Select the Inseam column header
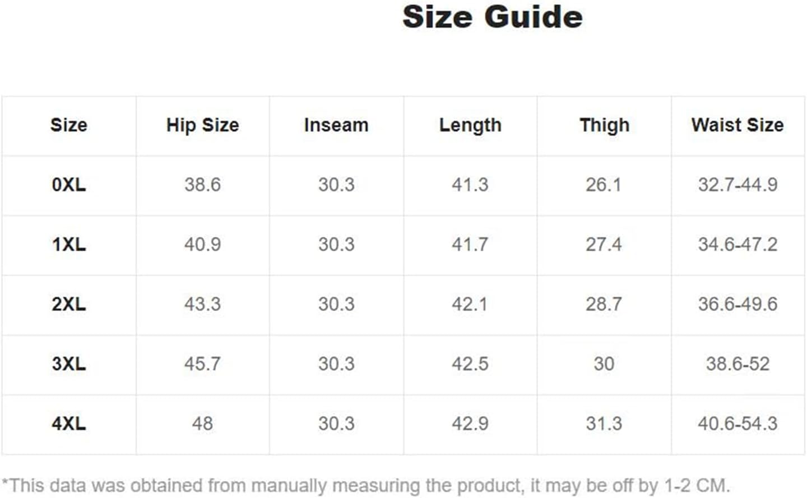This screenshot has width=807, height=498. click(336, 125)
